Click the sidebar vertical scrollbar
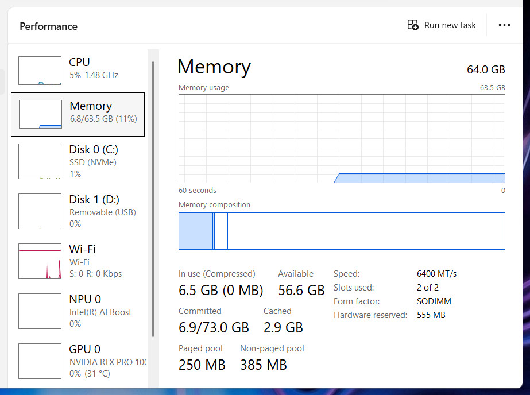The height and width of the screenshot is (395, 530). pyautogui.click(x=153, y=199)
